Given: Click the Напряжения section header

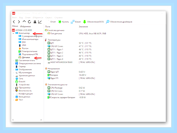Looking at the screenshot, I should tap(52, 69).
